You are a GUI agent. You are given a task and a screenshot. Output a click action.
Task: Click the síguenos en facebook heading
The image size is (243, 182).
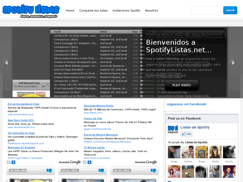point(187,104)
